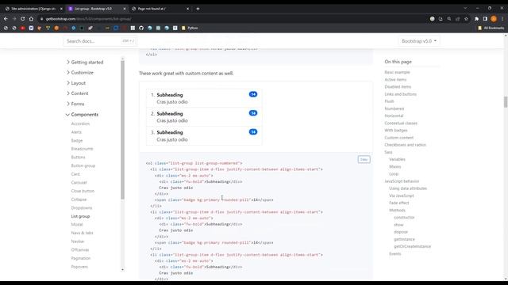Screen dimensions: 508x285
Task: Jump to Numbered section
Action: (x=394, y=108)
